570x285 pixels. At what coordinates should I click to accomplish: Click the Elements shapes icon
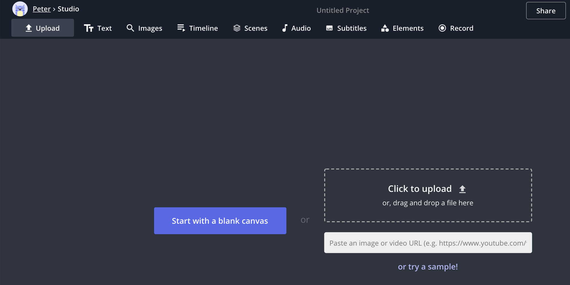click(x=385, y=28)
